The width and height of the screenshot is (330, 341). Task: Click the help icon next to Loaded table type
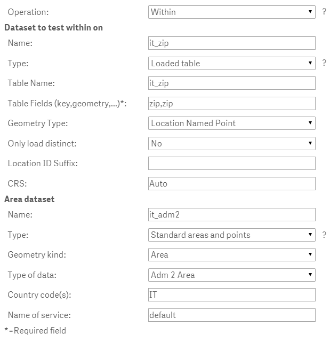pyautogui.click(x=324, y=63)
